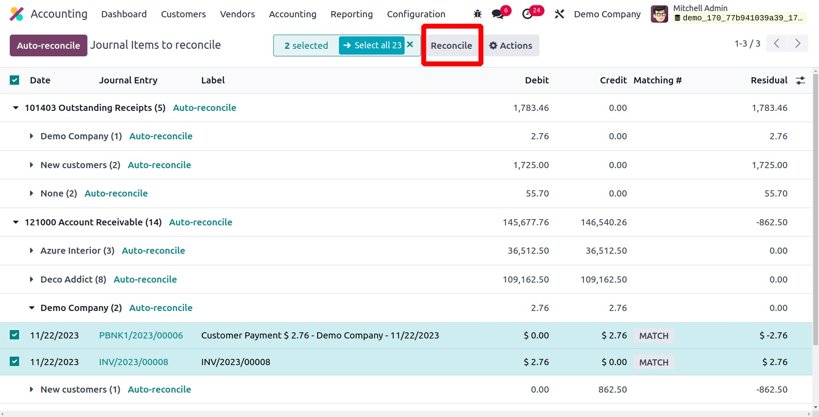Open the activities clock icon

tap(527, 14)
